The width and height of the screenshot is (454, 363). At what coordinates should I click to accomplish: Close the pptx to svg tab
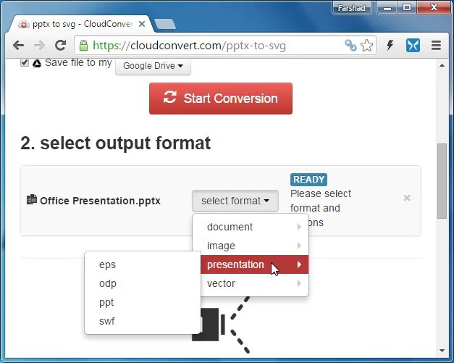[142, 24]
